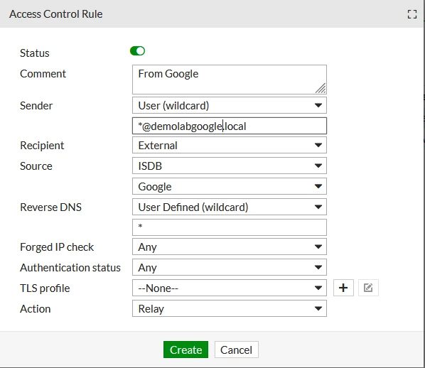Open the TLS profile dropdown

coord(230,288)
